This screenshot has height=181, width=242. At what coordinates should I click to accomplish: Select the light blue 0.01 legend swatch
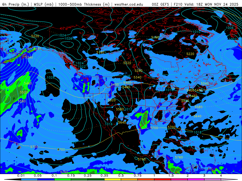click(29, 179)
